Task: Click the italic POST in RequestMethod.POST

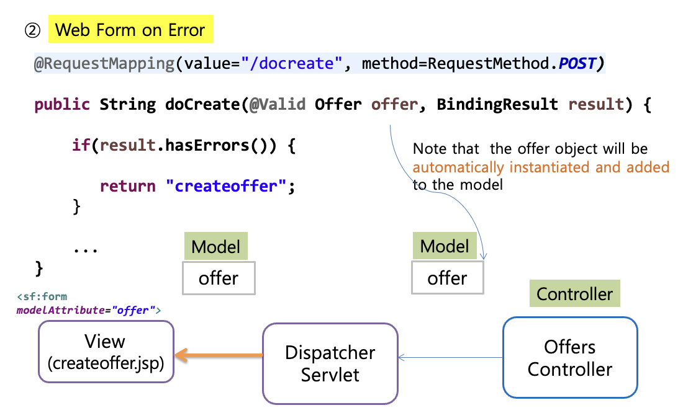Action: click(x=577, y=63)
